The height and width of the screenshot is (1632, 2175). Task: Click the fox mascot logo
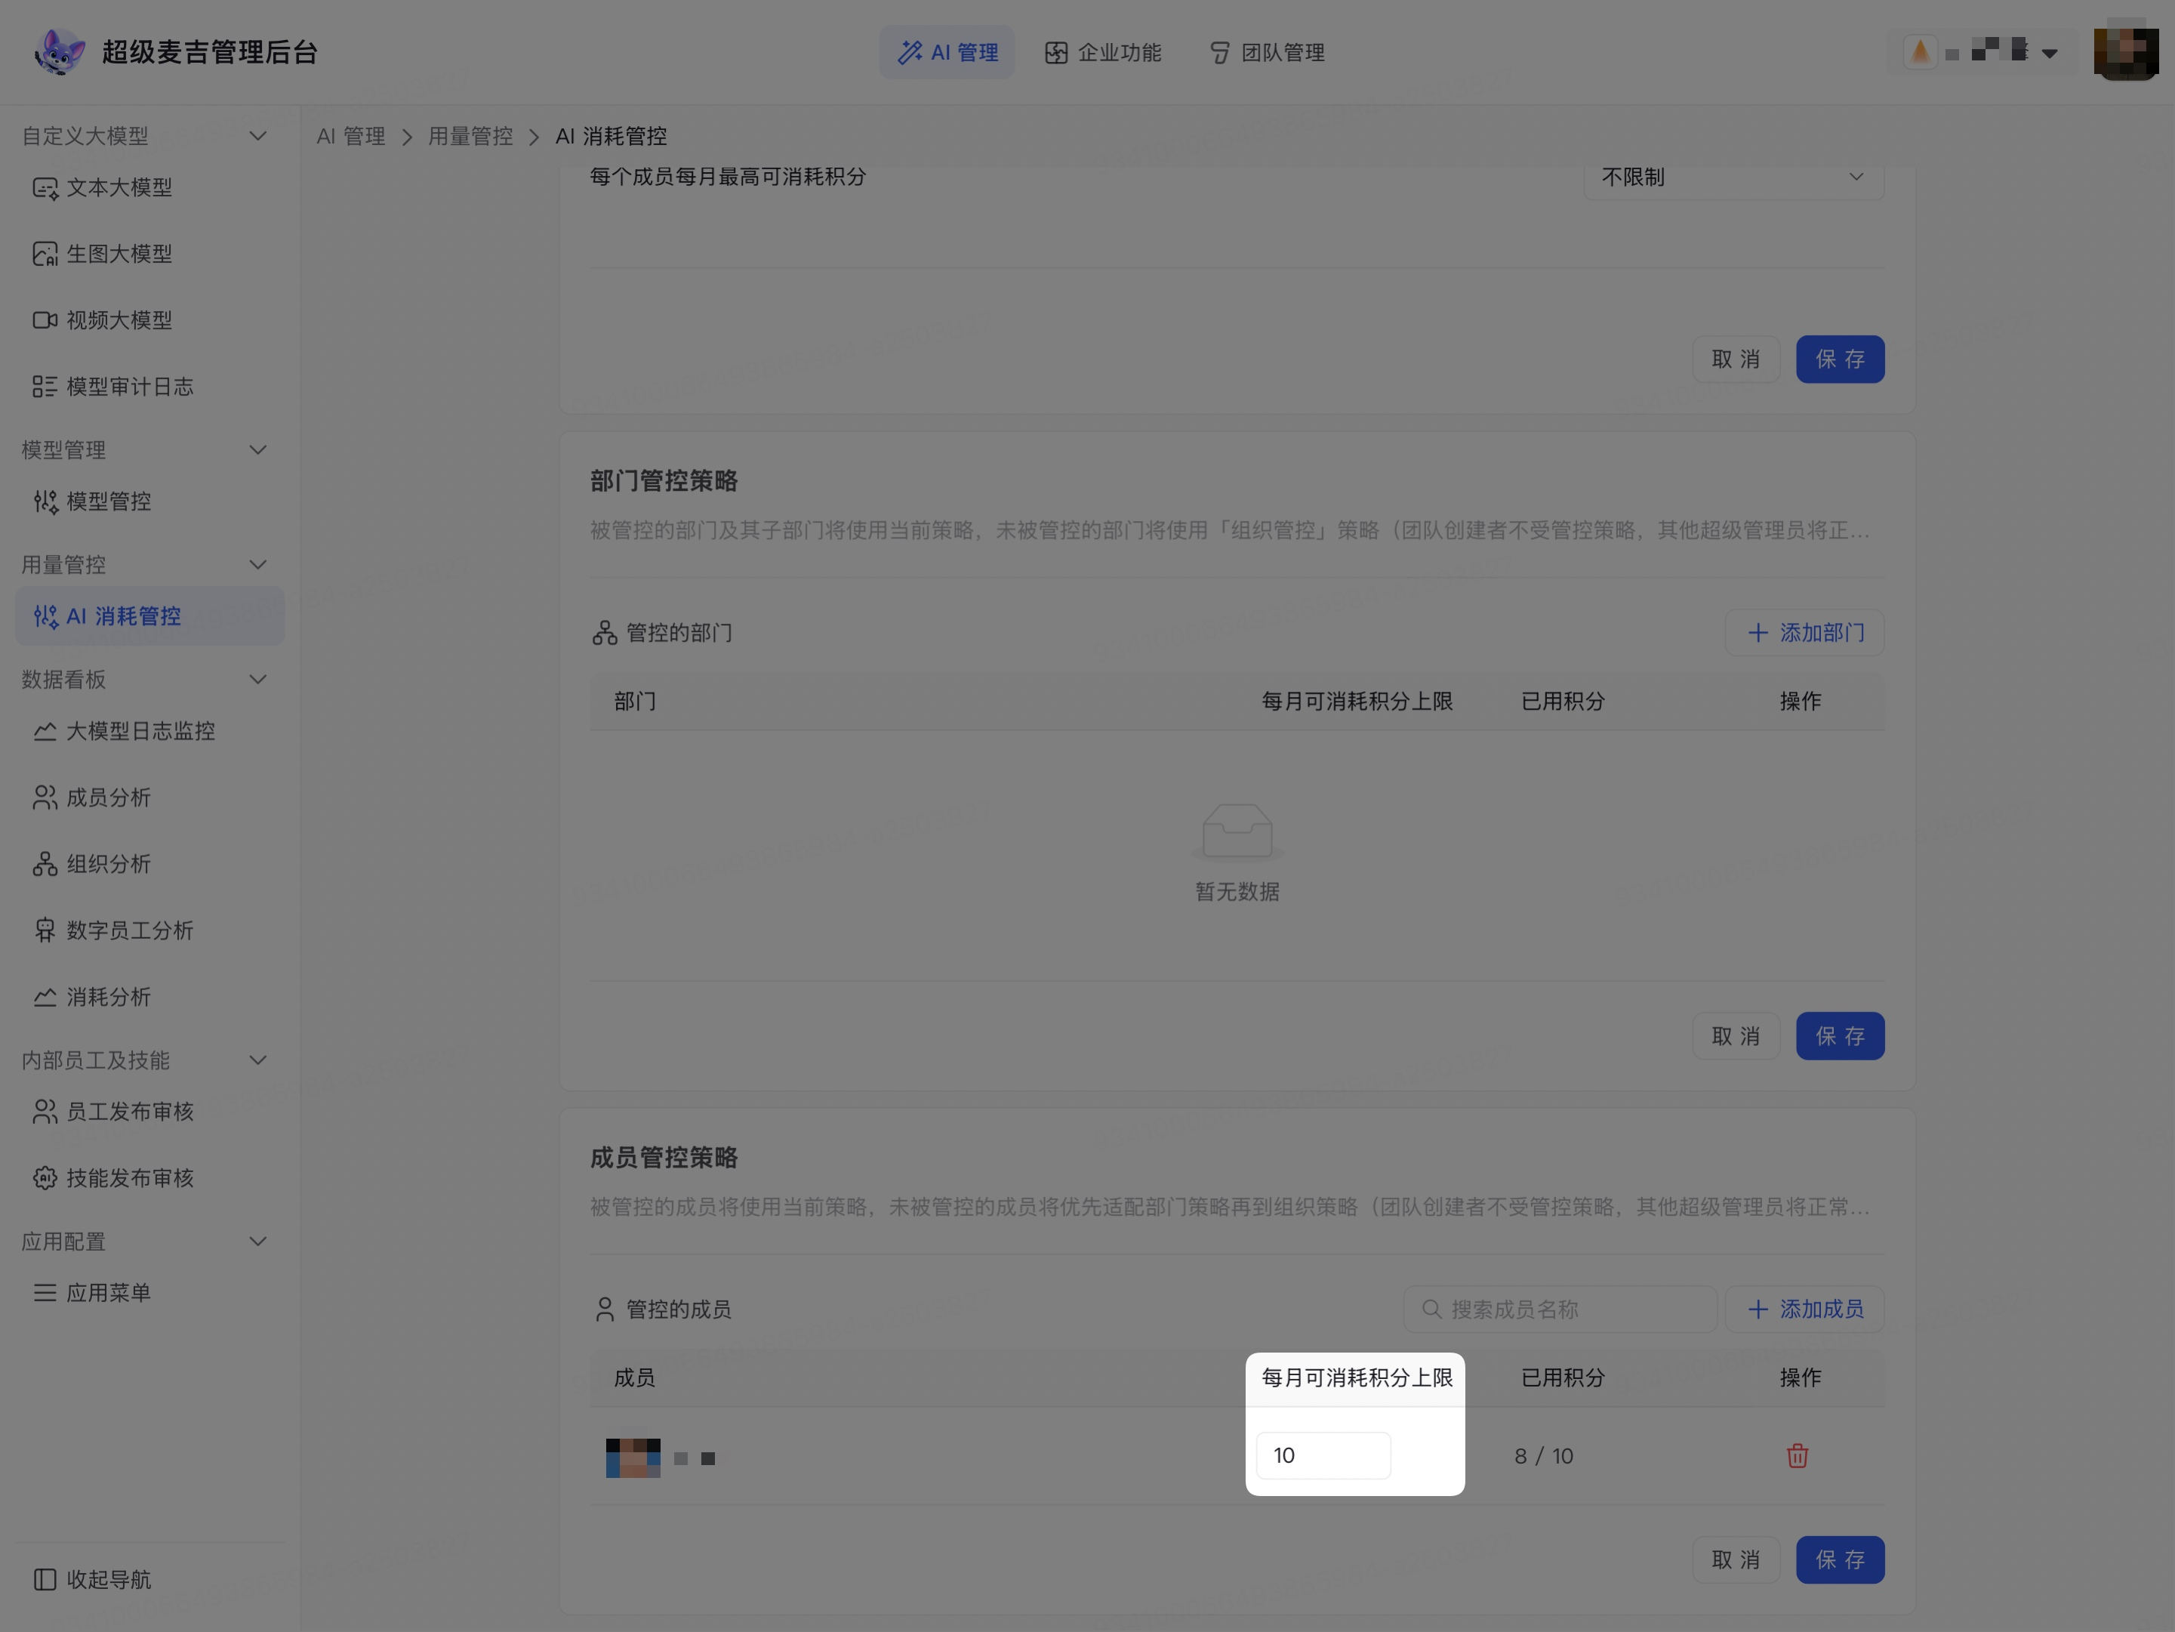pos(59,51)
